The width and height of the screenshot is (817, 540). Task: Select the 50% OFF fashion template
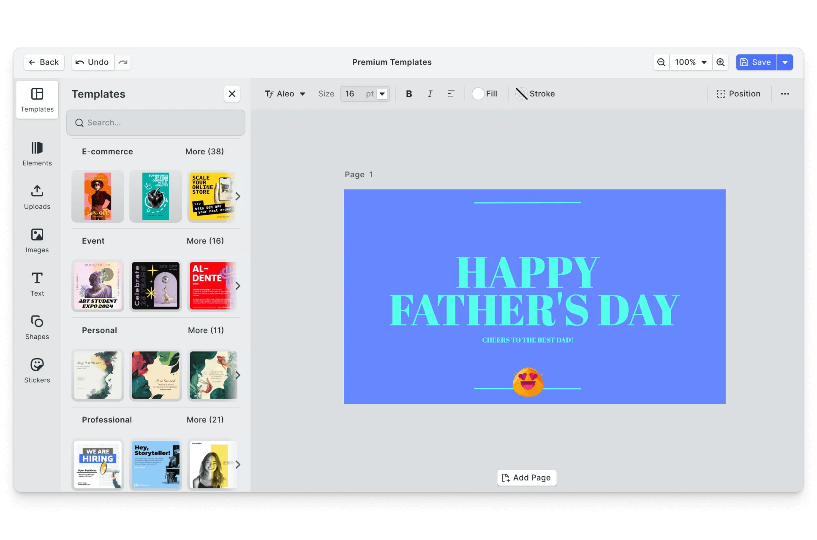coord(98,196)
